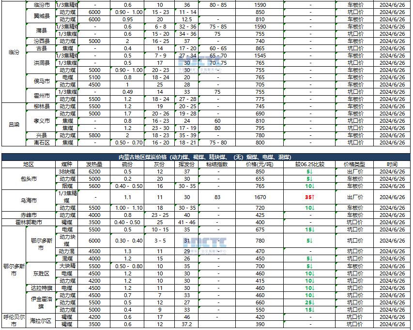Click the 发热量 column header

click(94, 164)
